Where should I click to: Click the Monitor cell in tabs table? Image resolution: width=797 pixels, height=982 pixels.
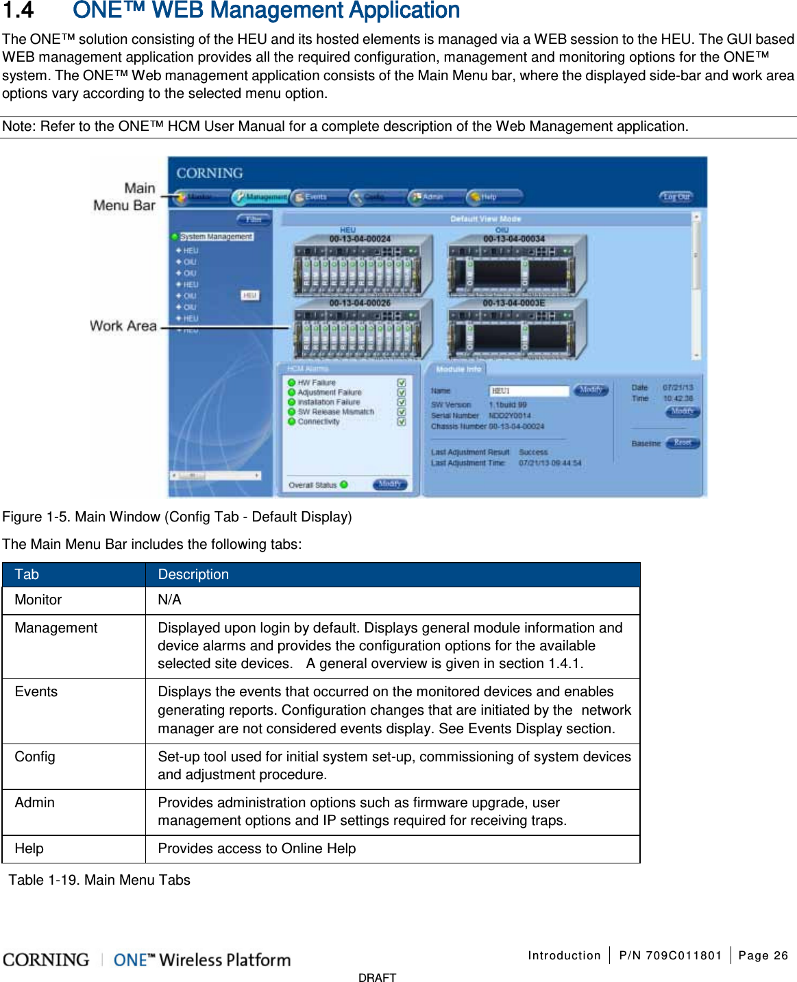[x=74, y=600]
